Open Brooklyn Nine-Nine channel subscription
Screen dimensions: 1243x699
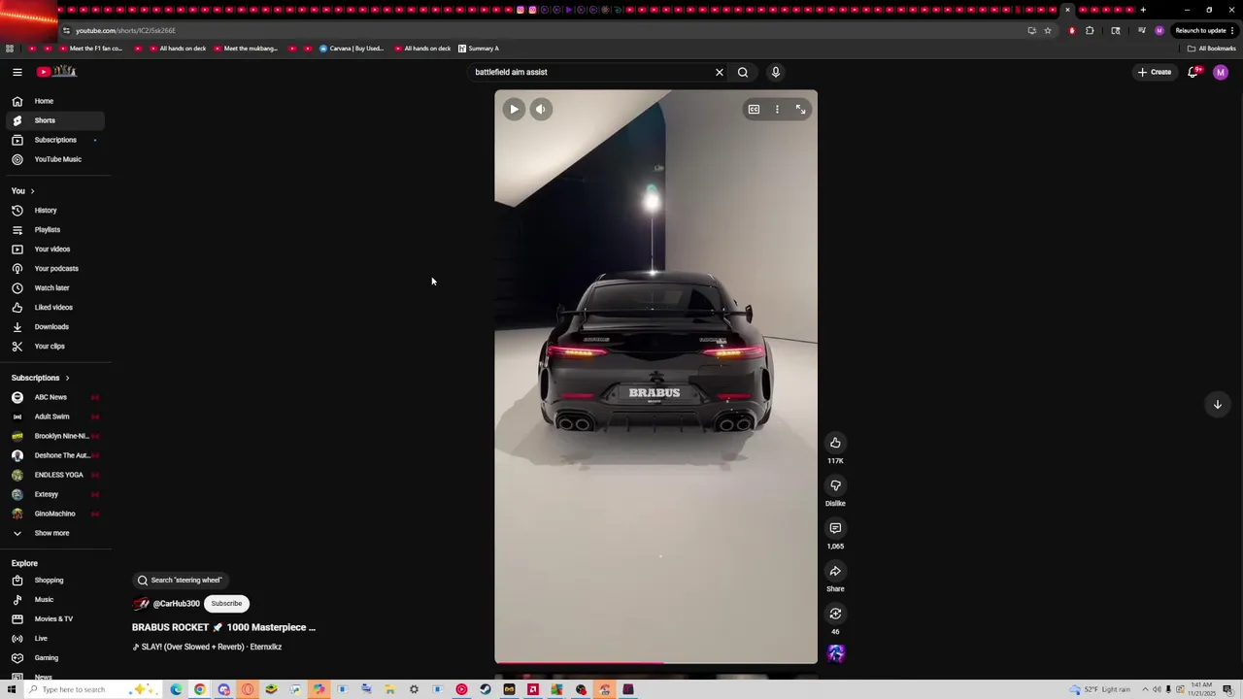(x=53, y=436)
